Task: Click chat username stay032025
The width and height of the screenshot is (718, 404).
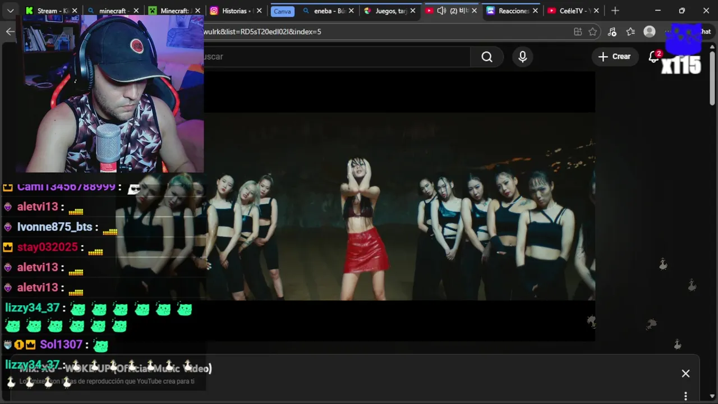Action: [x=47, y=247]
